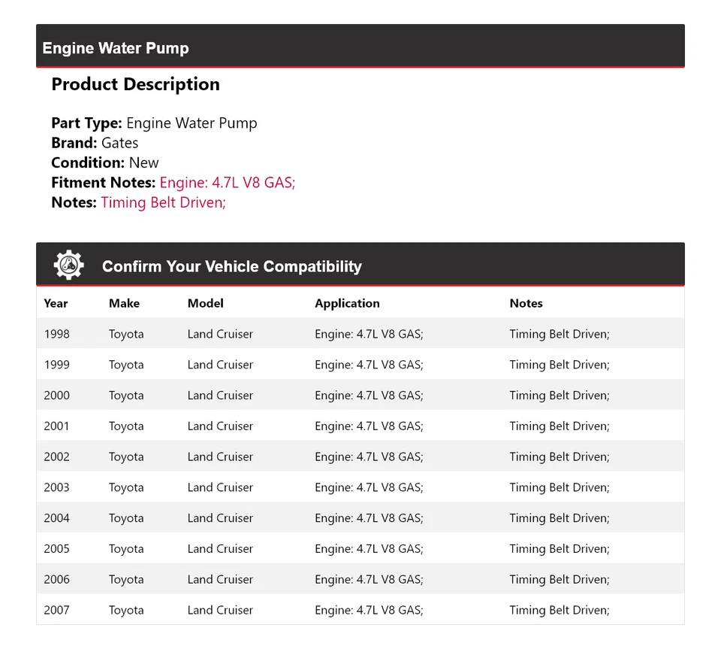Image resolution: width=721 pixels, height=649 pixels.
Task: Select the 2007 year cell
Action: (x=56, y=611)
